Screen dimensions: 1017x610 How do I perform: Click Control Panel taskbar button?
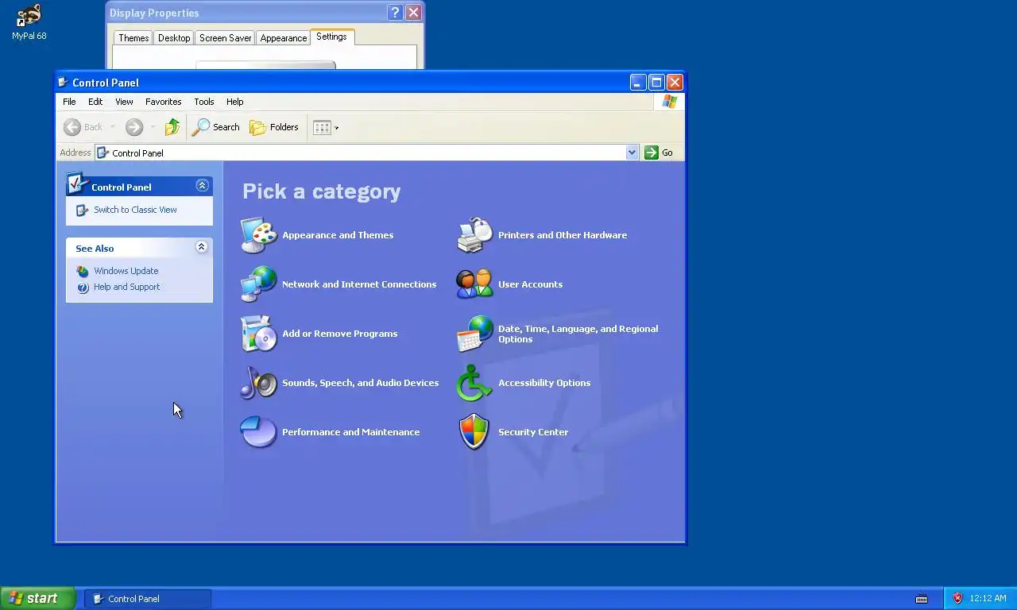148,599
